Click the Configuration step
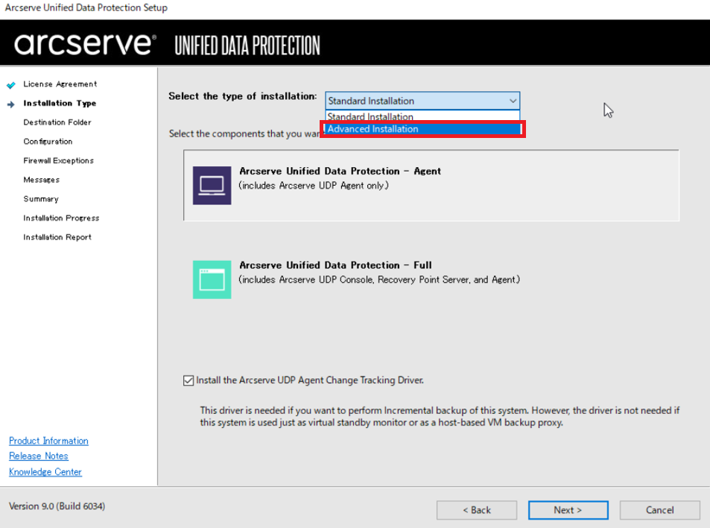The height and width of the screenshot is (528, 710). point(48,142)
